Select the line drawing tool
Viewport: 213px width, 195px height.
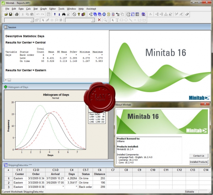[131, 20]
